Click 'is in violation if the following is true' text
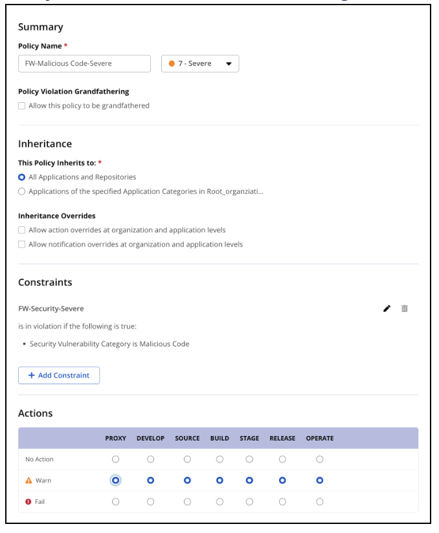Image resolution: width=439 pixels, height=533 pixels. 77,326
